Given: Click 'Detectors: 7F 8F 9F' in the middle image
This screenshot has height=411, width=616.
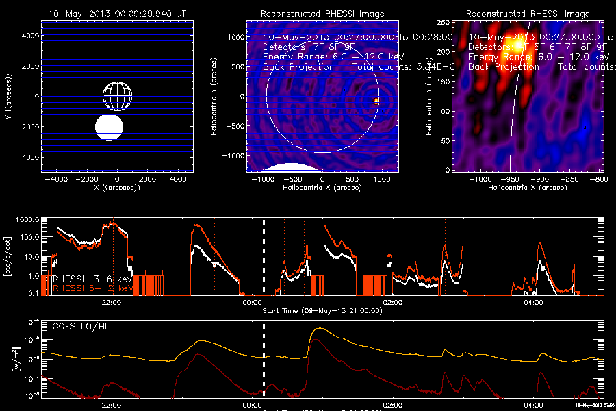Looking at the screenshot, I should pyautogui.click(x=309, y=47).
